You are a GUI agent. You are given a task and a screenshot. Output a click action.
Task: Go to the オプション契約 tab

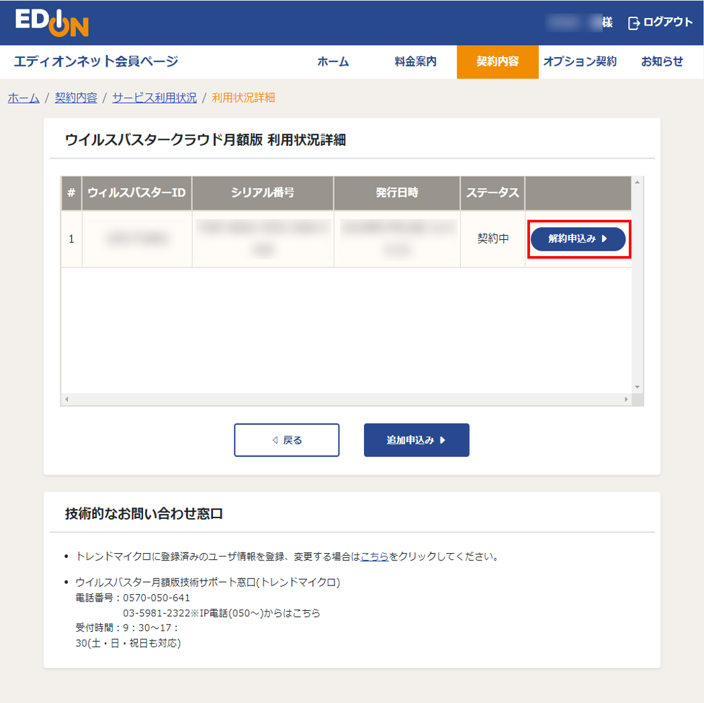580,62
